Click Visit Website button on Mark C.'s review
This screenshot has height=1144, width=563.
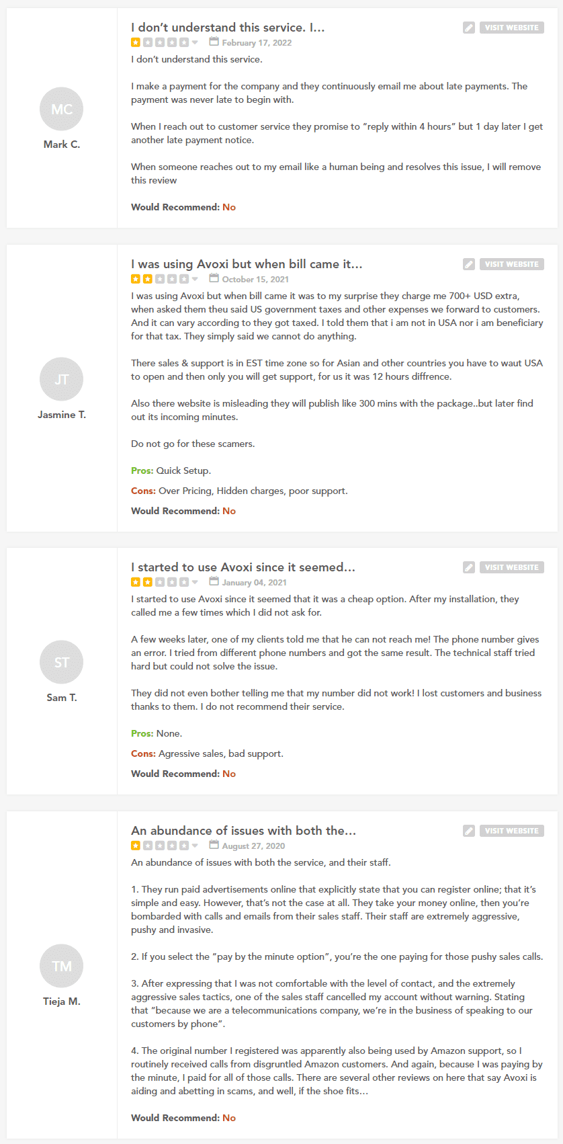click(x=512, y=28)
